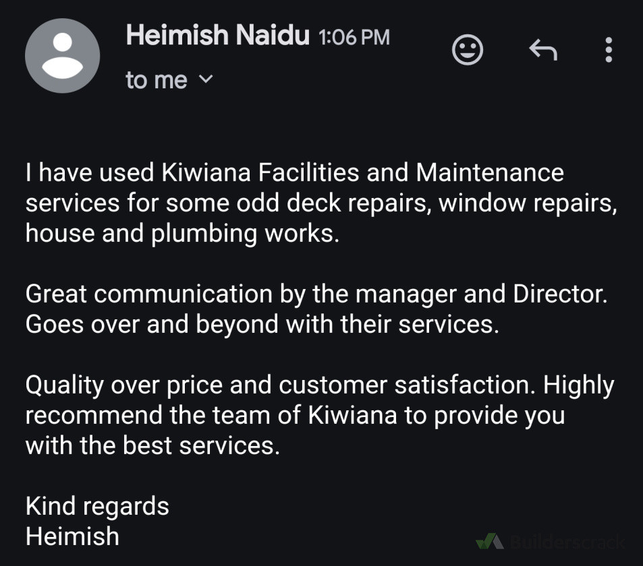The height and width of the screenshot is (566, 643).
Task: Tap the 'to me' label
Action: [155, 80]
